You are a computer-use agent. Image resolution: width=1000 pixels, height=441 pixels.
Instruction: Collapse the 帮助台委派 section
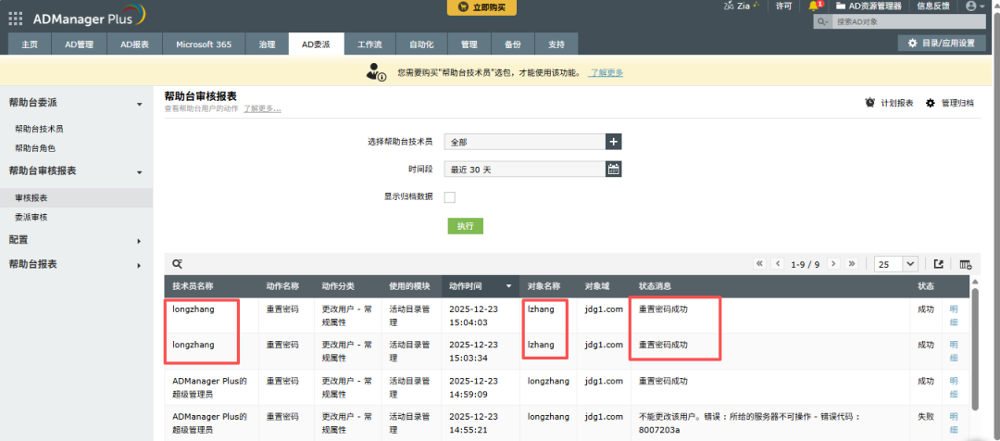(140, 104)
